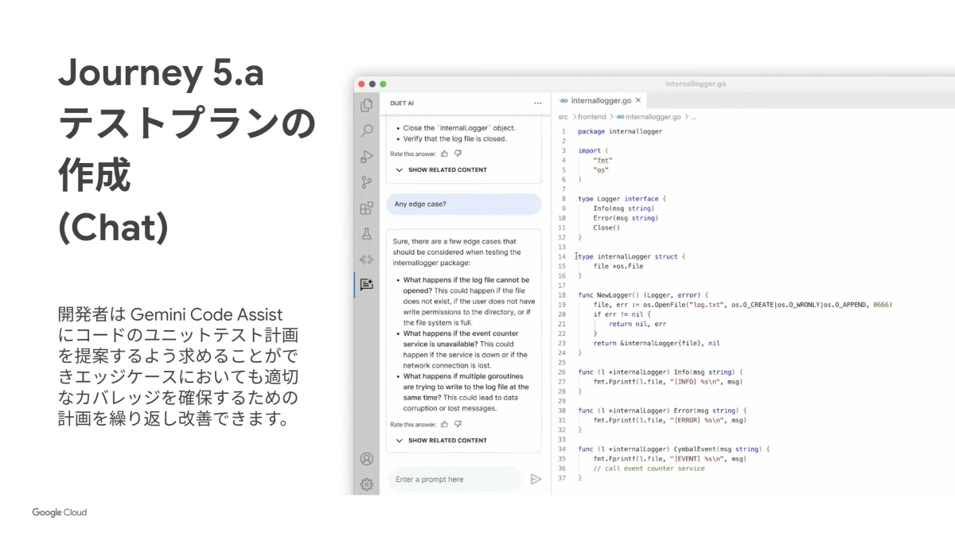Open the Testing flask icon
This screenshot has width=955, height=537.
[x=366, y=234]
